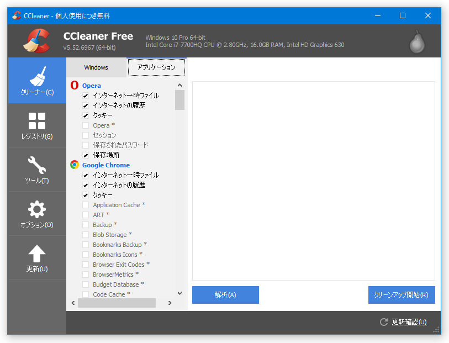Enable Application Cache checkbox

coord(86,205)
